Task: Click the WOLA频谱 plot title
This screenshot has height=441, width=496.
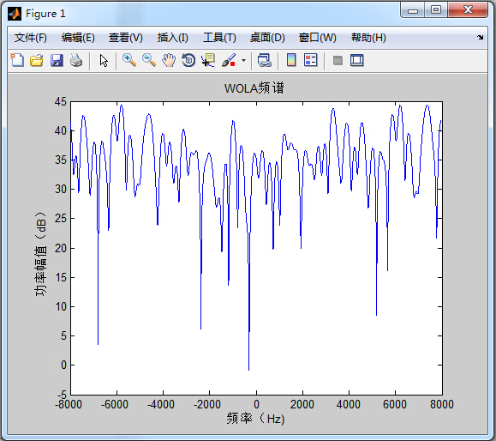Action: pos(254,88)
